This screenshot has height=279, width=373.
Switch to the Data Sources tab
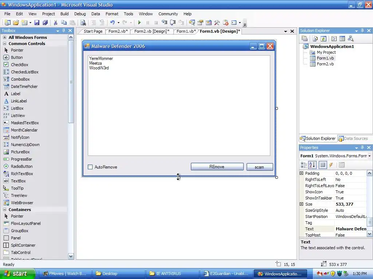[353, 138]
